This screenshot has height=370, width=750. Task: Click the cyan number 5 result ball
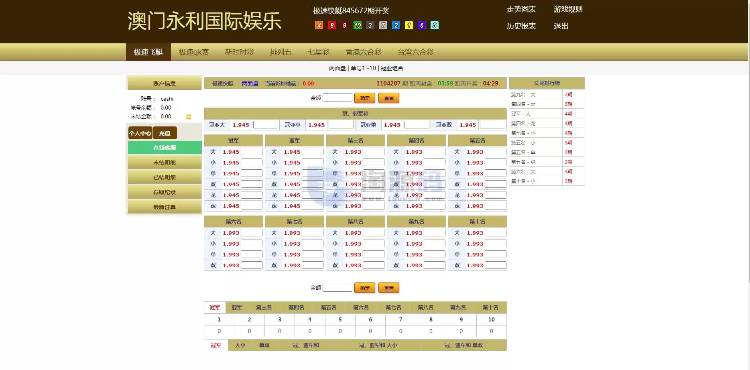pyautogui.click(x=435, y=25)
